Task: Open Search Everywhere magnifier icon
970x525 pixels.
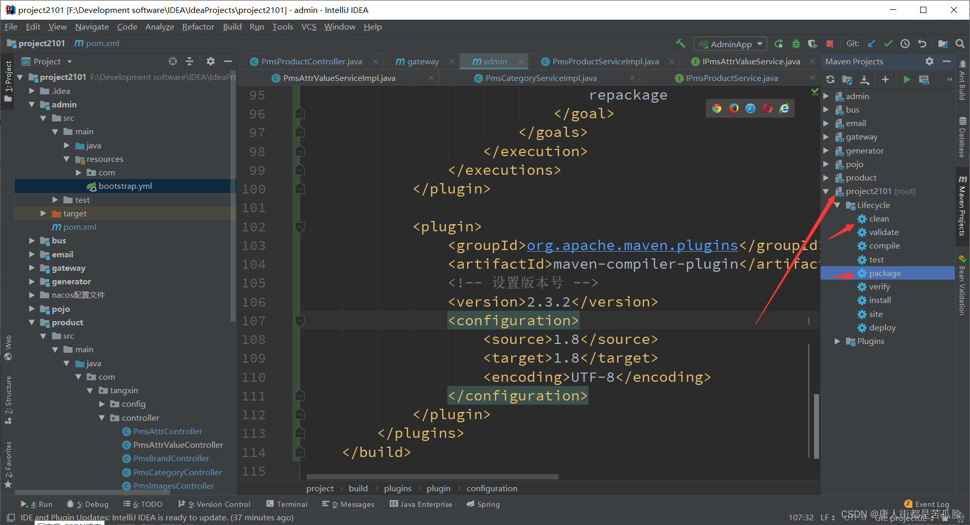Action: [960, 44]
